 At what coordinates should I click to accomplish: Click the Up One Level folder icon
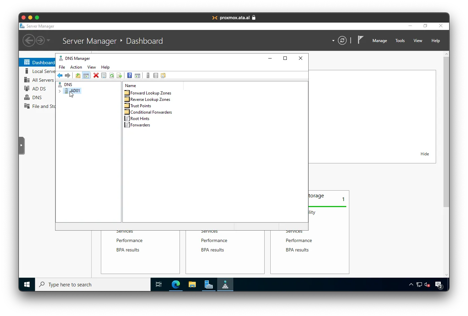78,76
